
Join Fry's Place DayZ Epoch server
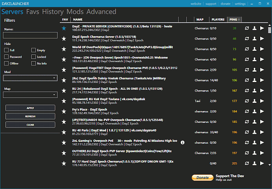262,111
